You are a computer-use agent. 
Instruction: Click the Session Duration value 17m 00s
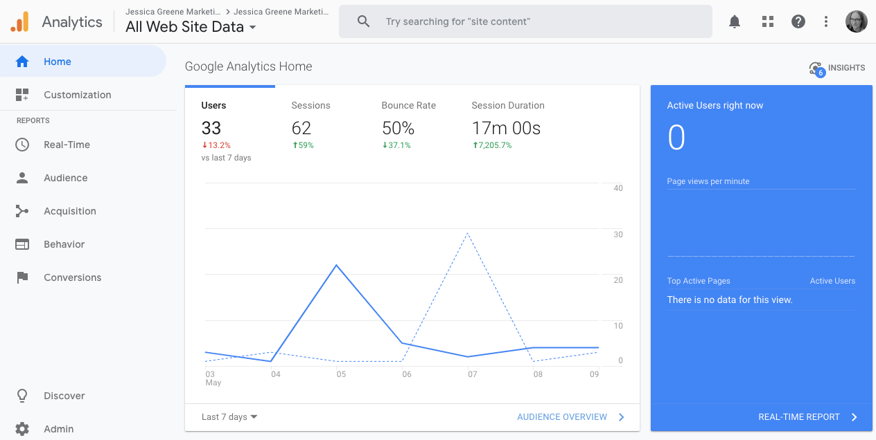tap(506, 128)
